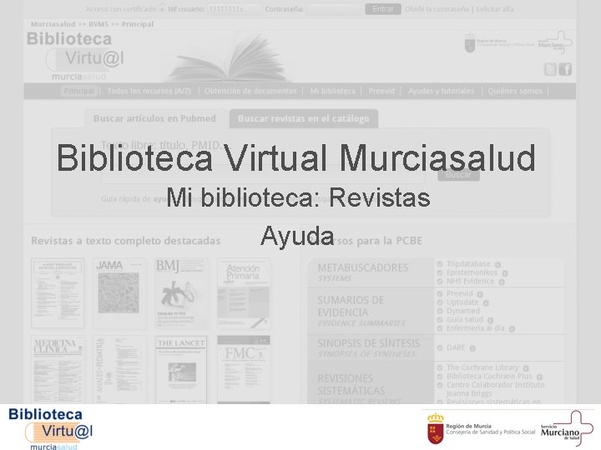
Task: Click the info icon next to NHS Evidence
Action: tap(502, 282)
